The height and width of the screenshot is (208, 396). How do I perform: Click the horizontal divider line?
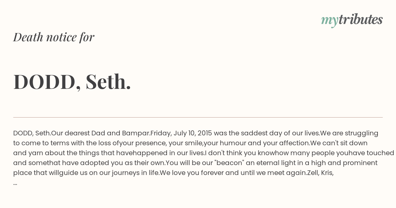click(x=198, y=117)
